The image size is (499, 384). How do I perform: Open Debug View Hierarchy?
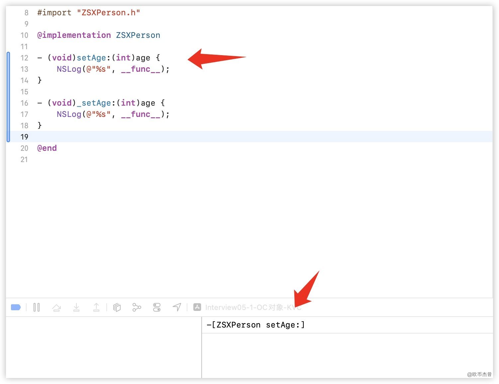pos(117,307)
